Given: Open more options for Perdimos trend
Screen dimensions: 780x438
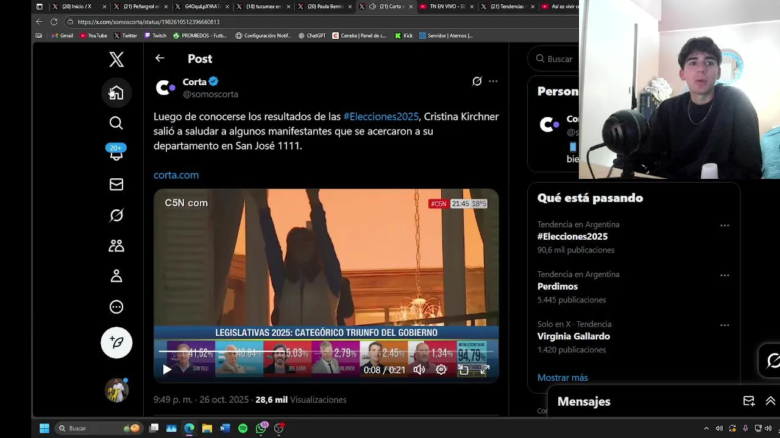Looking at the screenshot, I should point(725,275).
